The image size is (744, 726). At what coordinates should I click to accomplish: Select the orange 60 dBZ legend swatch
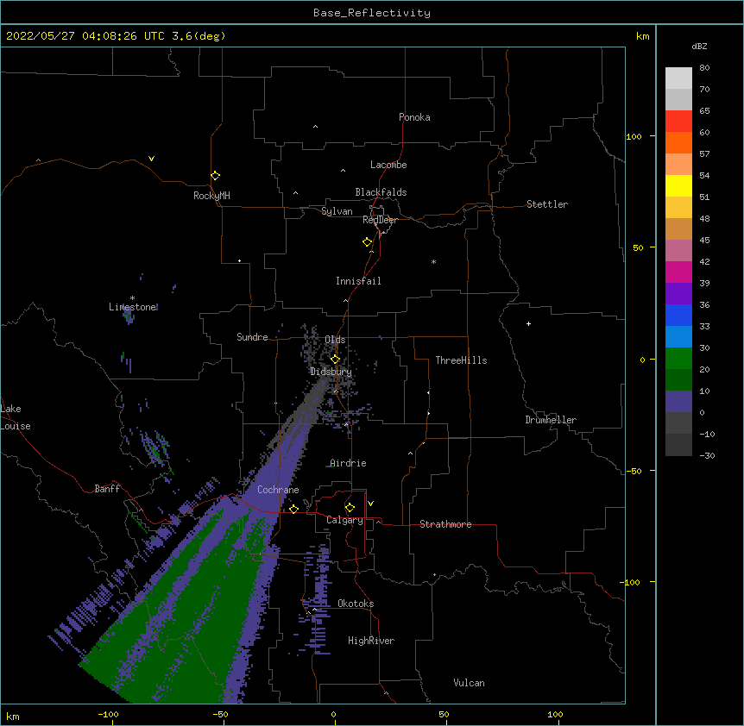click(x=678, y=142)
